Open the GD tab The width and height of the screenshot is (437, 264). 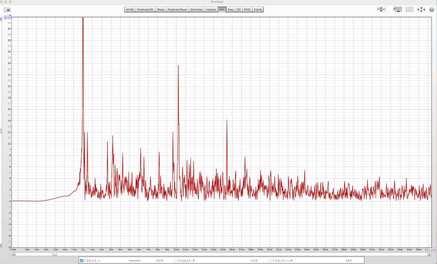(x=239, y=10)
